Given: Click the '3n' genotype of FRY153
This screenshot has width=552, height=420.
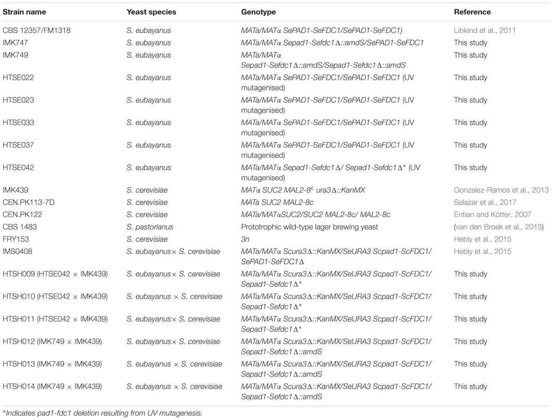Looking at the screenshot, I should click(x=245, y=239).
